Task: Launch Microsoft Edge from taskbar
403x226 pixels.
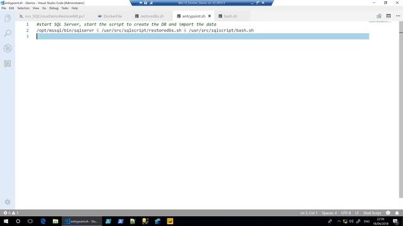Action: coord(43,221)
